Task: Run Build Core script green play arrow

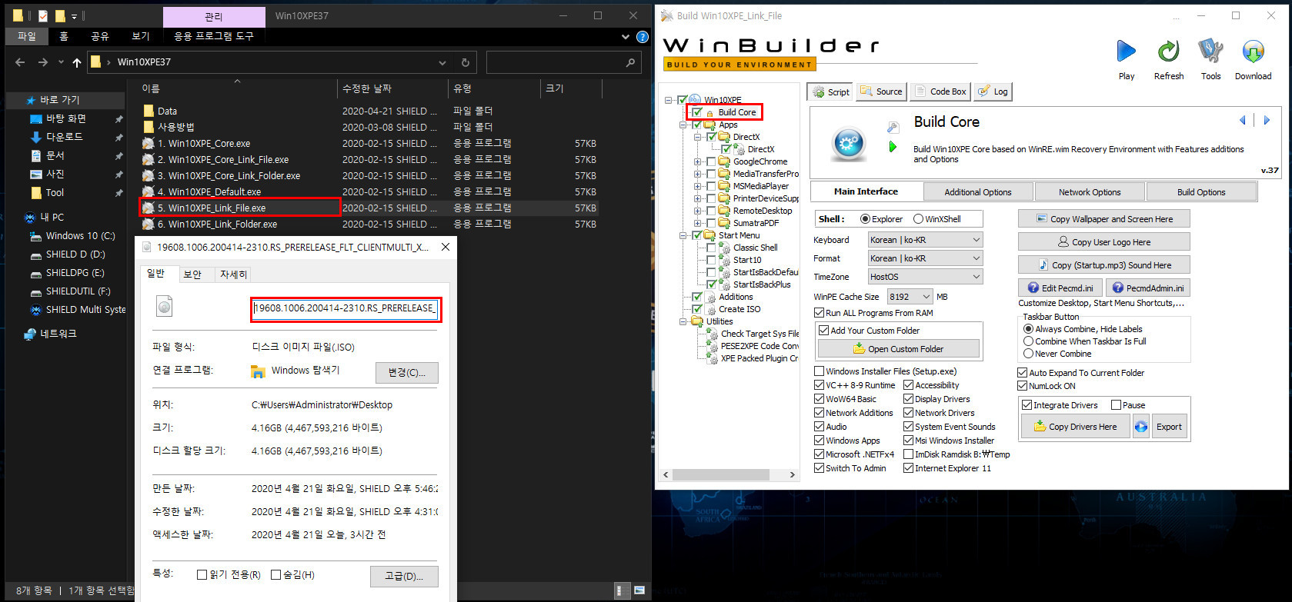Action: point(893,147)
